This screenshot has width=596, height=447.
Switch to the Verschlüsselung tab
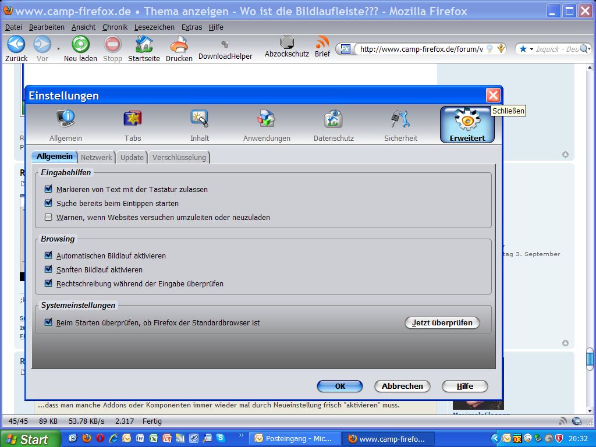[x=179, y=157]
